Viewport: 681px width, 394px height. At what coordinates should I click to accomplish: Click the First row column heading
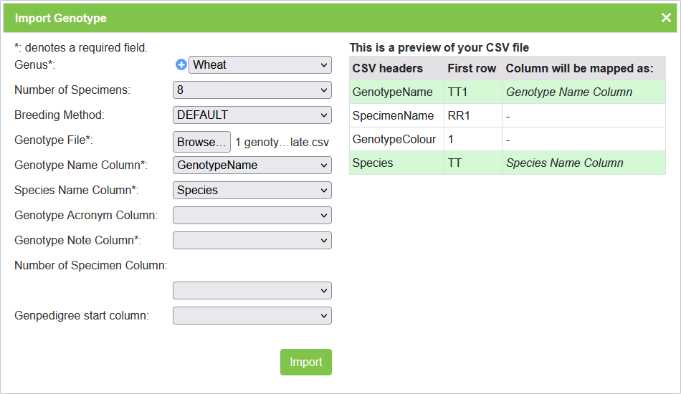tap(472, 69)
